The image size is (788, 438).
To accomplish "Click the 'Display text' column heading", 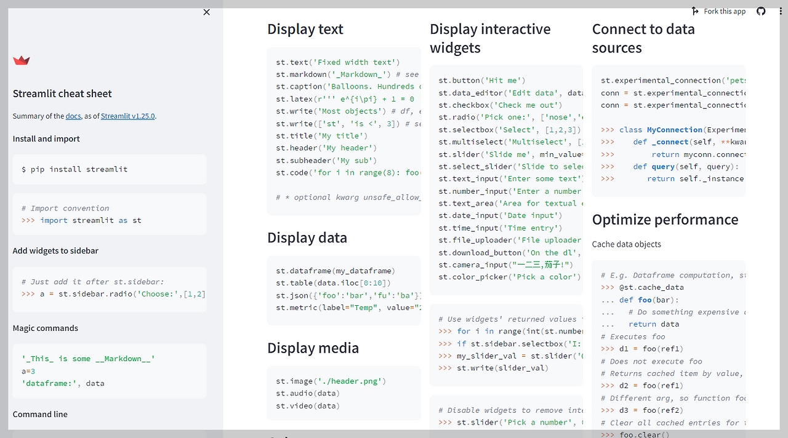I will (x=305, y=29).
